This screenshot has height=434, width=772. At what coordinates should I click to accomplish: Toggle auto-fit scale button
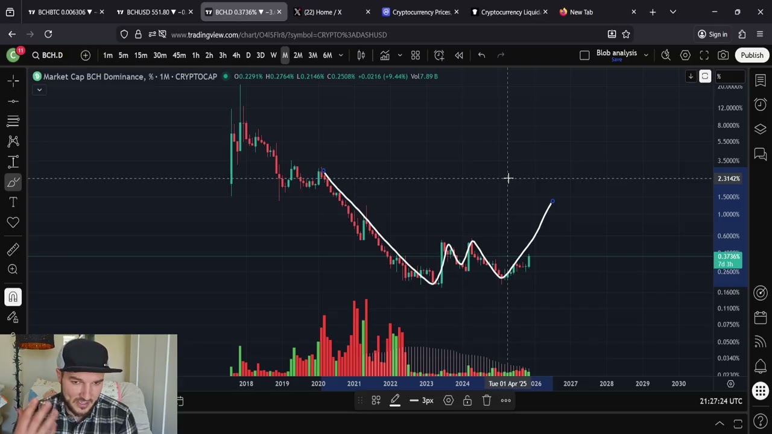pos(705,77)
